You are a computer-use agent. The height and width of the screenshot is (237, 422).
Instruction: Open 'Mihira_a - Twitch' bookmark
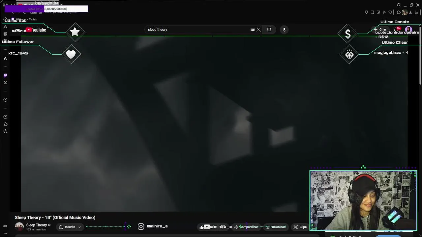click(x=24, y=19)
